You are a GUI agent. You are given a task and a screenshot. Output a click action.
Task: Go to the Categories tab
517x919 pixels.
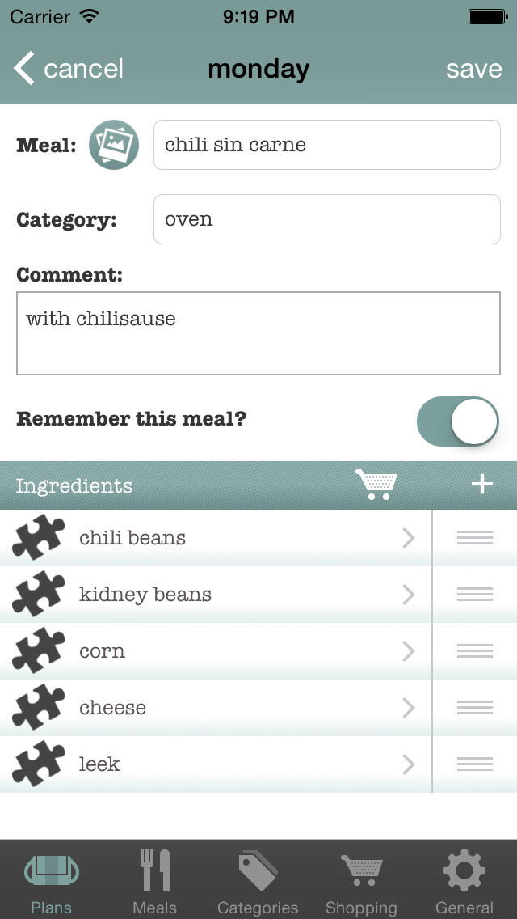[x=258, y=881]
